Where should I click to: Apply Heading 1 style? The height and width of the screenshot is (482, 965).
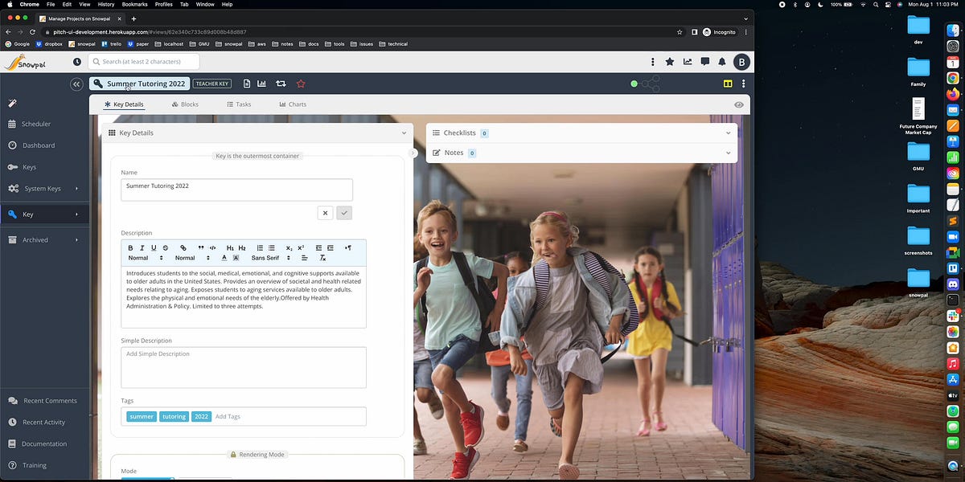230,247
